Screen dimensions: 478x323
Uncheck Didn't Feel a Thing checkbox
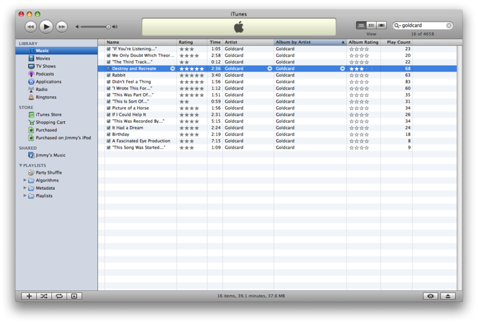[x=109, y=82]
